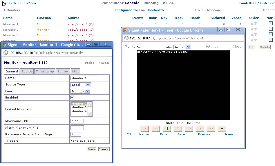
Task: Click the Feed window address bar
Action: click(x=183, y=38)
